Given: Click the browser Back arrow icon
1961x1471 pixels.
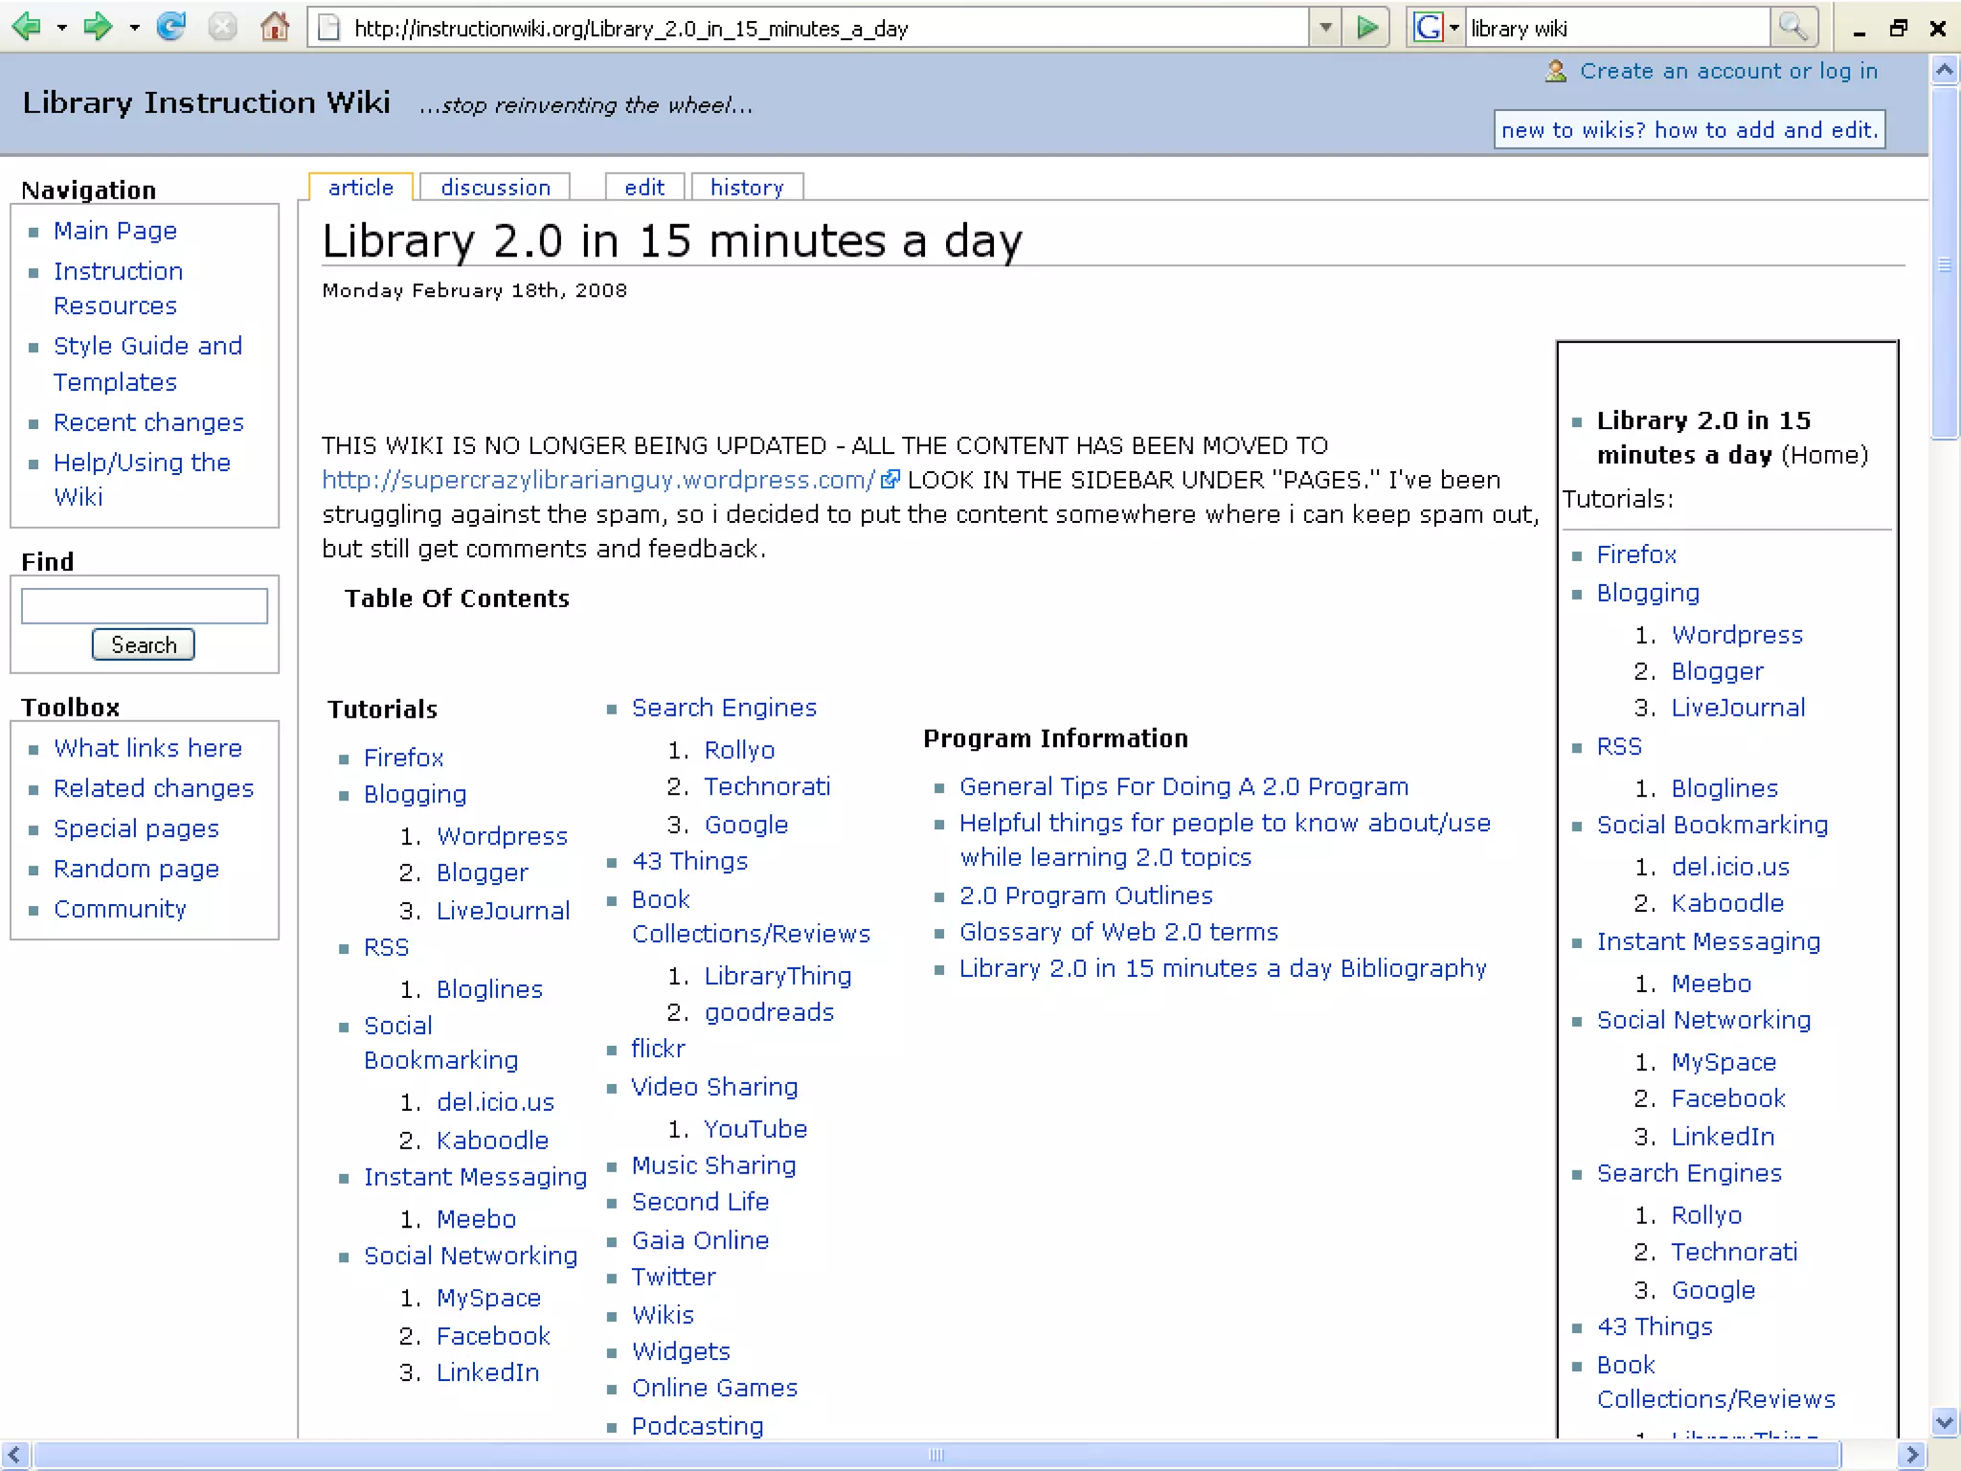Looking at the screenshot, I should click(x=27, y=27).
